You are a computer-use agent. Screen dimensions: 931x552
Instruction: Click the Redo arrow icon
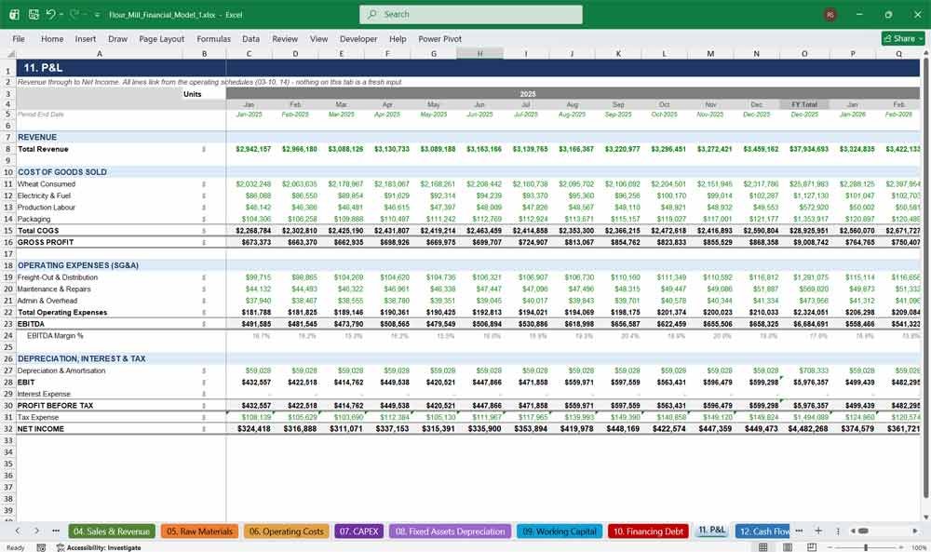tap(74, 14)
